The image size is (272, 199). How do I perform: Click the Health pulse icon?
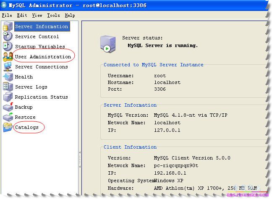pos(8,77)
